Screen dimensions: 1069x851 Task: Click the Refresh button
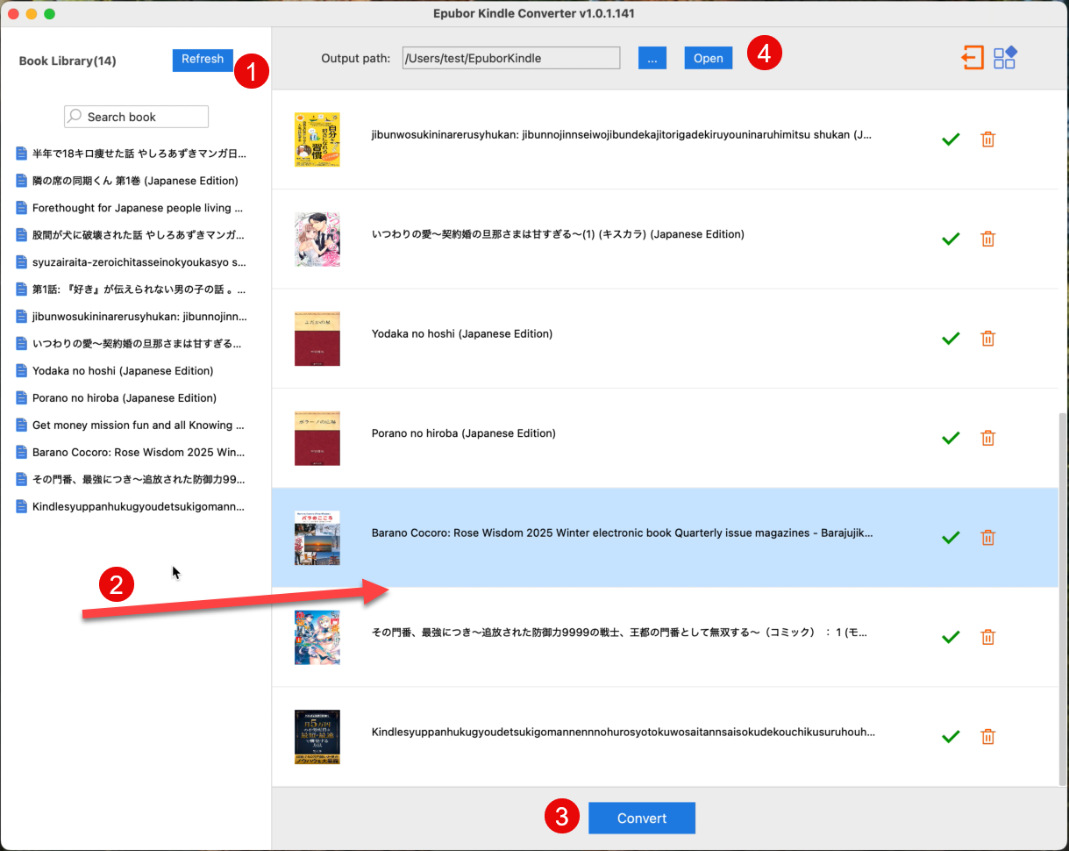coord(203,60)
